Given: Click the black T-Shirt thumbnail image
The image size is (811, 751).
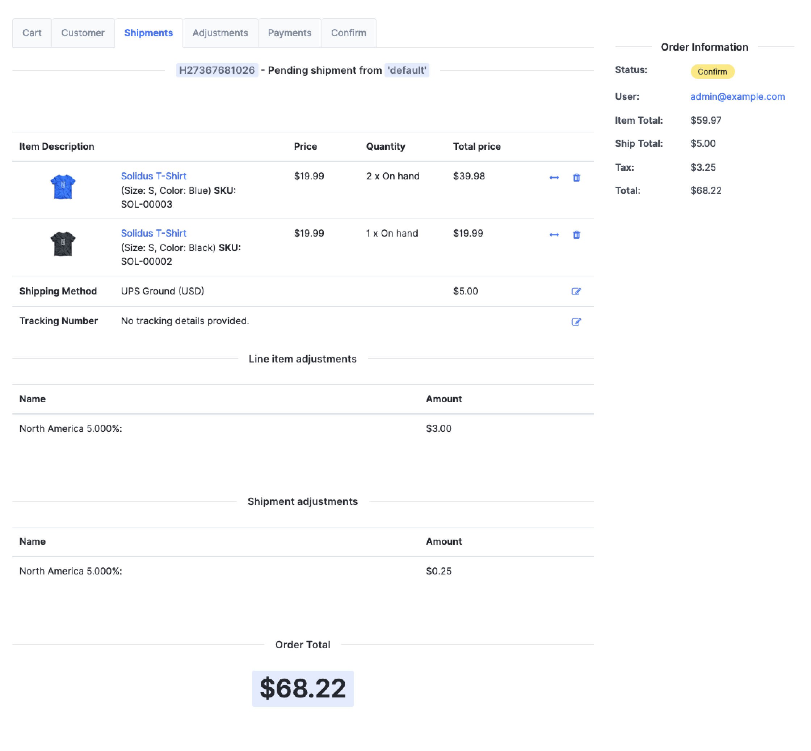Looking at the screenshot, I should [63, 244].
